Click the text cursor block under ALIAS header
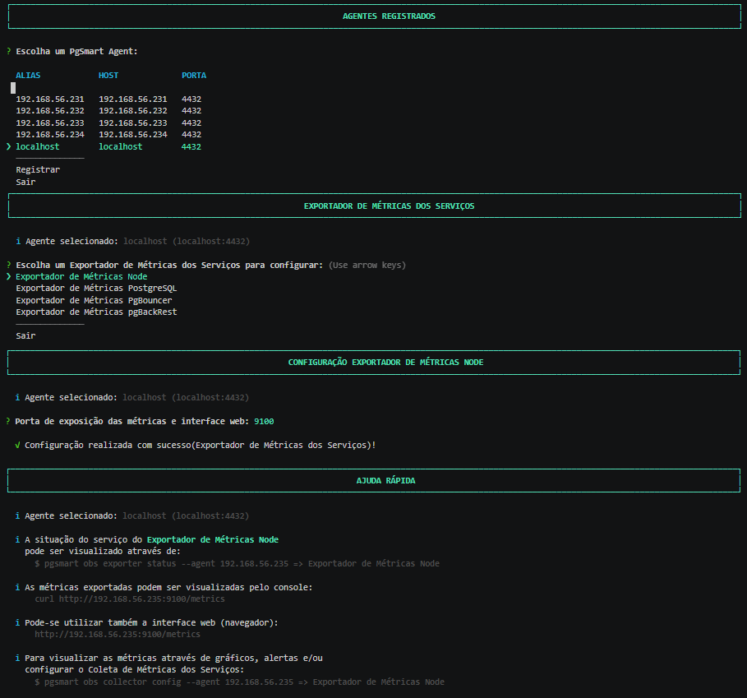 pos(13,88)
